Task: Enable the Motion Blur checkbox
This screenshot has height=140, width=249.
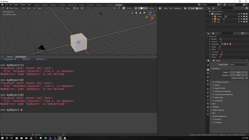Action: [x=214, y=98]
